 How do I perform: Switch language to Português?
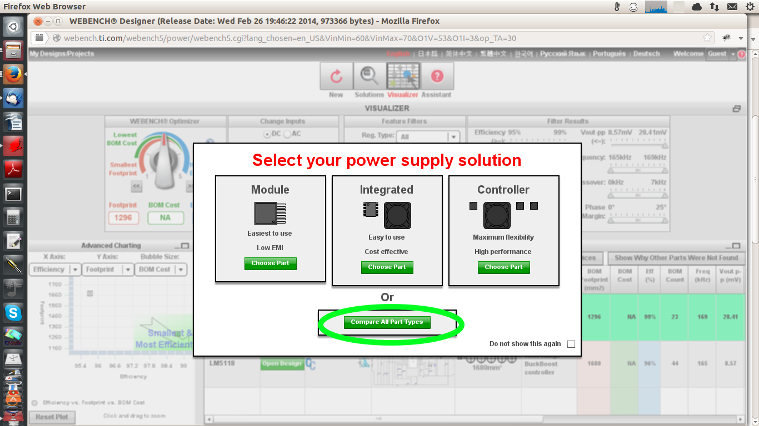tap(609, 54)
